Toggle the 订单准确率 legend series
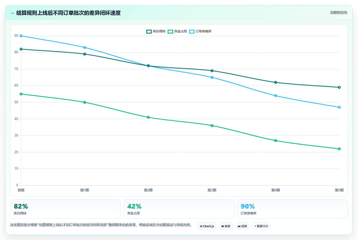Viewport: 358px width, 240px height. pos(200,31)
